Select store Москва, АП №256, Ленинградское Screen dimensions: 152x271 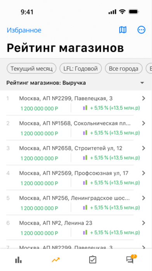pyautogui.click(x=74, y=198)
